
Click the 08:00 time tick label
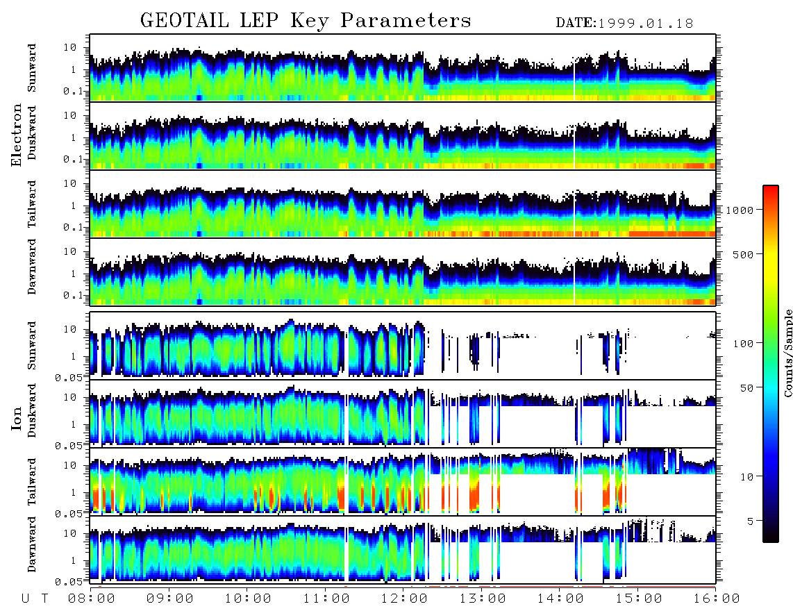coord(91,599)
